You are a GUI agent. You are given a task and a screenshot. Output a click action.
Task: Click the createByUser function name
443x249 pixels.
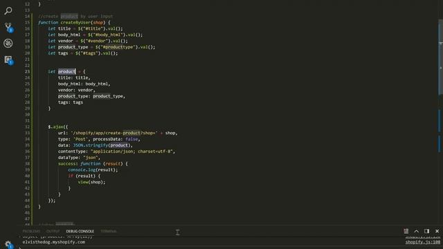75,22
